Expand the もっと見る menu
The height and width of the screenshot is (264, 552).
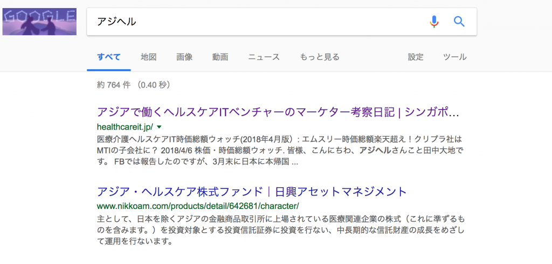(320, 57)
